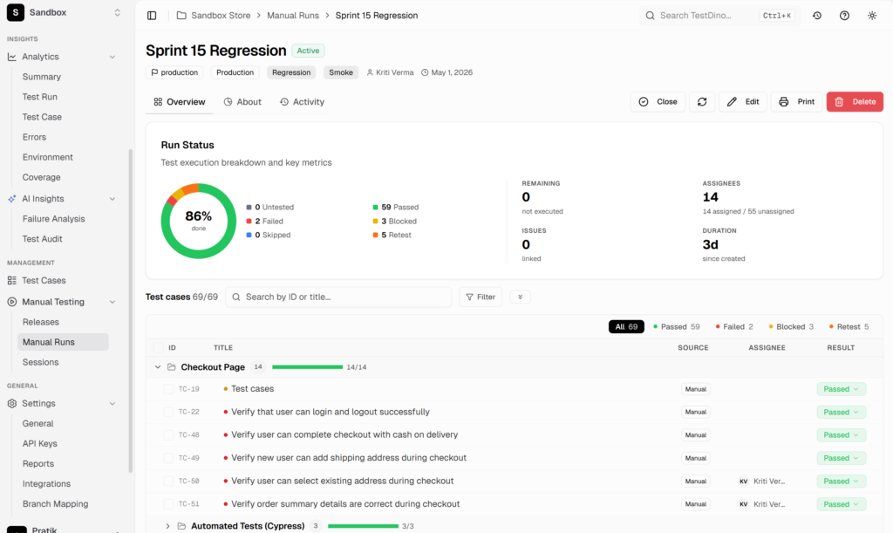Collapse the Analytics section chevron

(112, 57)
